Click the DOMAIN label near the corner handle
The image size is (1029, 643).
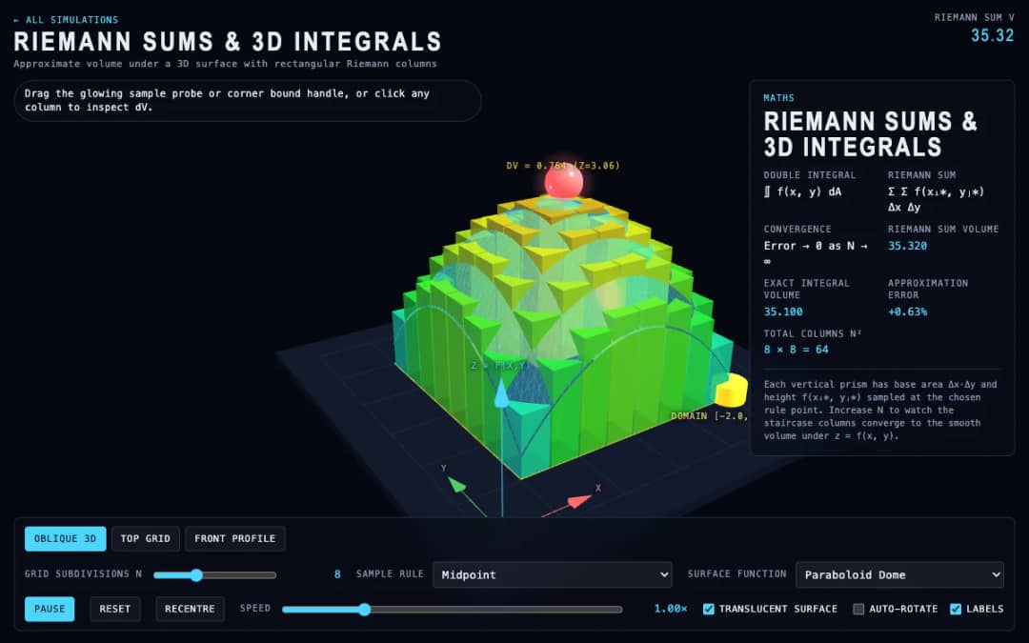pyautogui.click(x=709, y=416)
